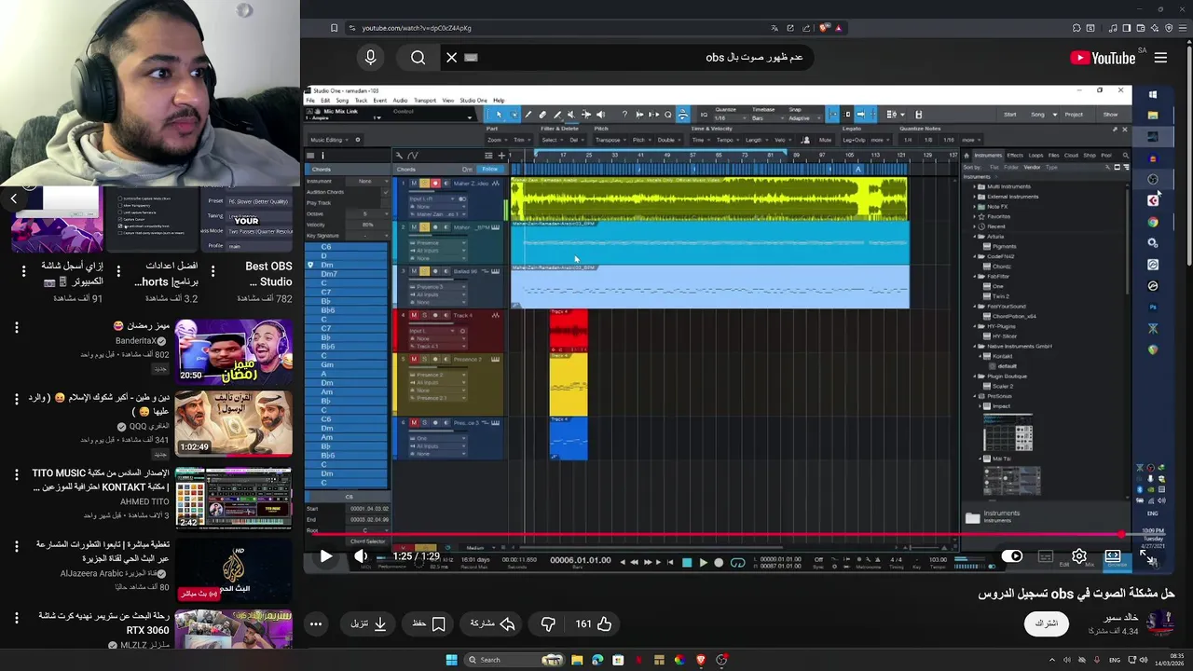
Task: Switch to the Effects browser tab
Action: 1015,156
